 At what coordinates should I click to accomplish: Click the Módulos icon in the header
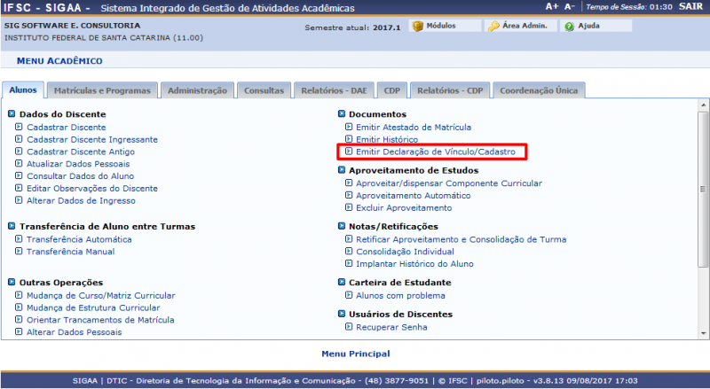click(x=418, y=26)
